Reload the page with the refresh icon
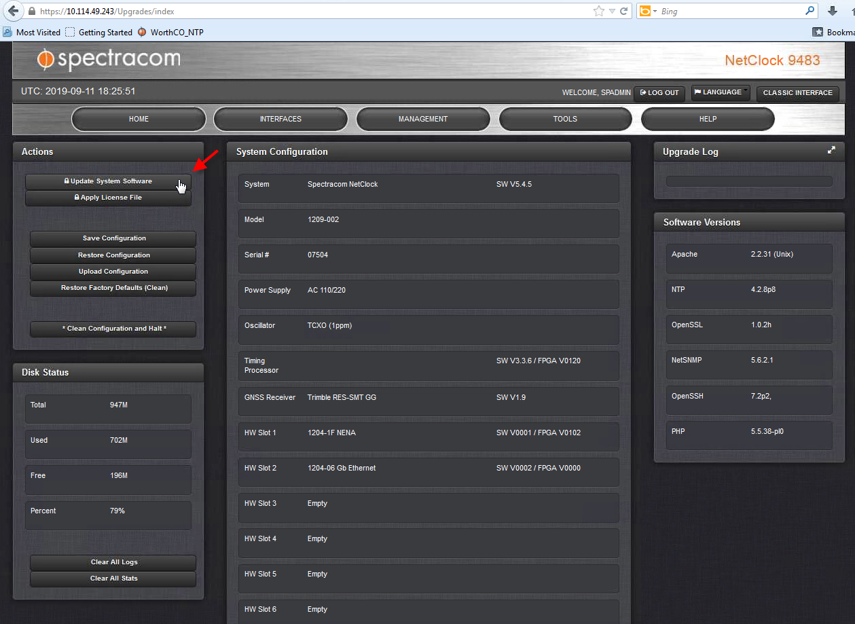Image resolution: width=855 pixels, height=624 pixels. click(623, 11)
